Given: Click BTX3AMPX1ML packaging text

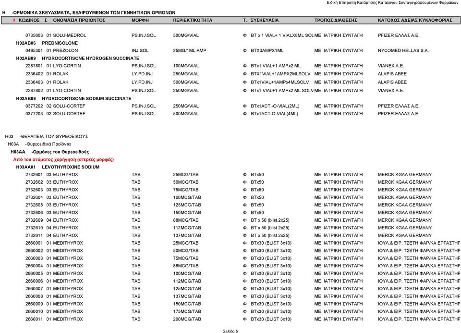Looking at the screenshot, I should point(267,50).
